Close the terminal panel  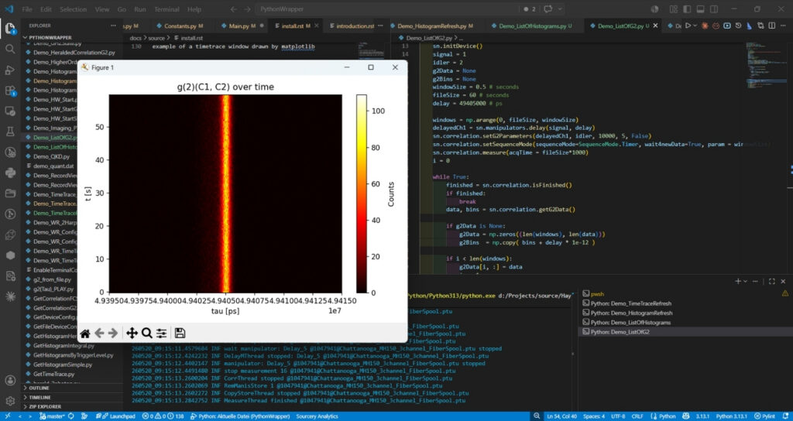coord(784,281)
